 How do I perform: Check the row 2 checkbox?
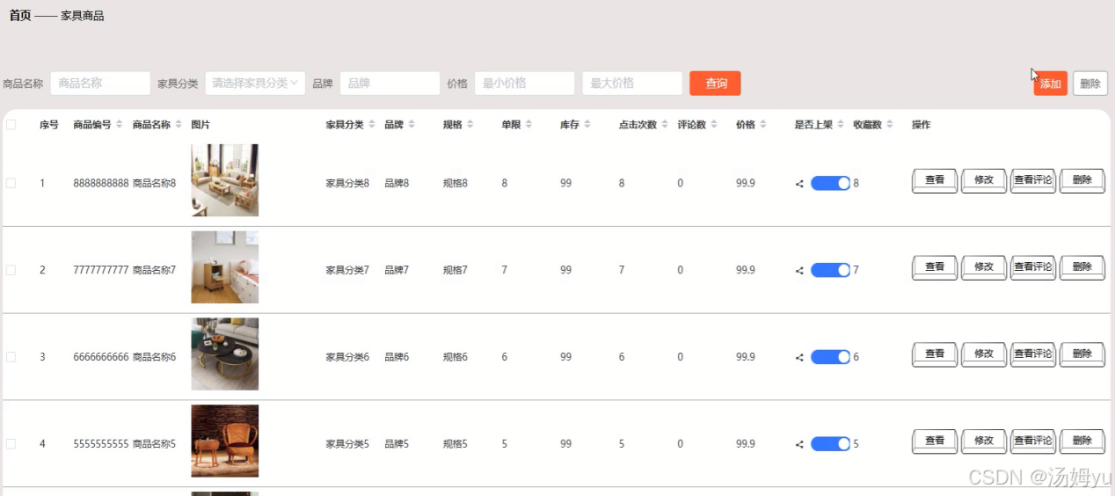tap(11, 270)
